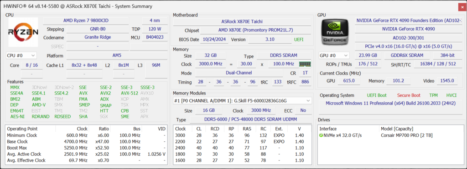This screenshot has height=169, width=467.
Task: Select the 8x32 + 8x48 L1 cache value
Action: click(84, 65)
